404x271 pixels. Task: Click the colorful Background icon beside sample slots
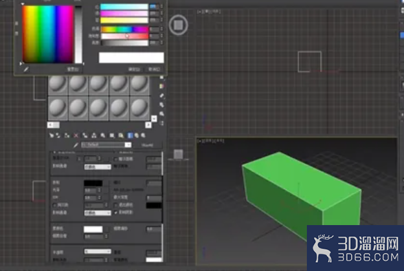pos(162,86)
